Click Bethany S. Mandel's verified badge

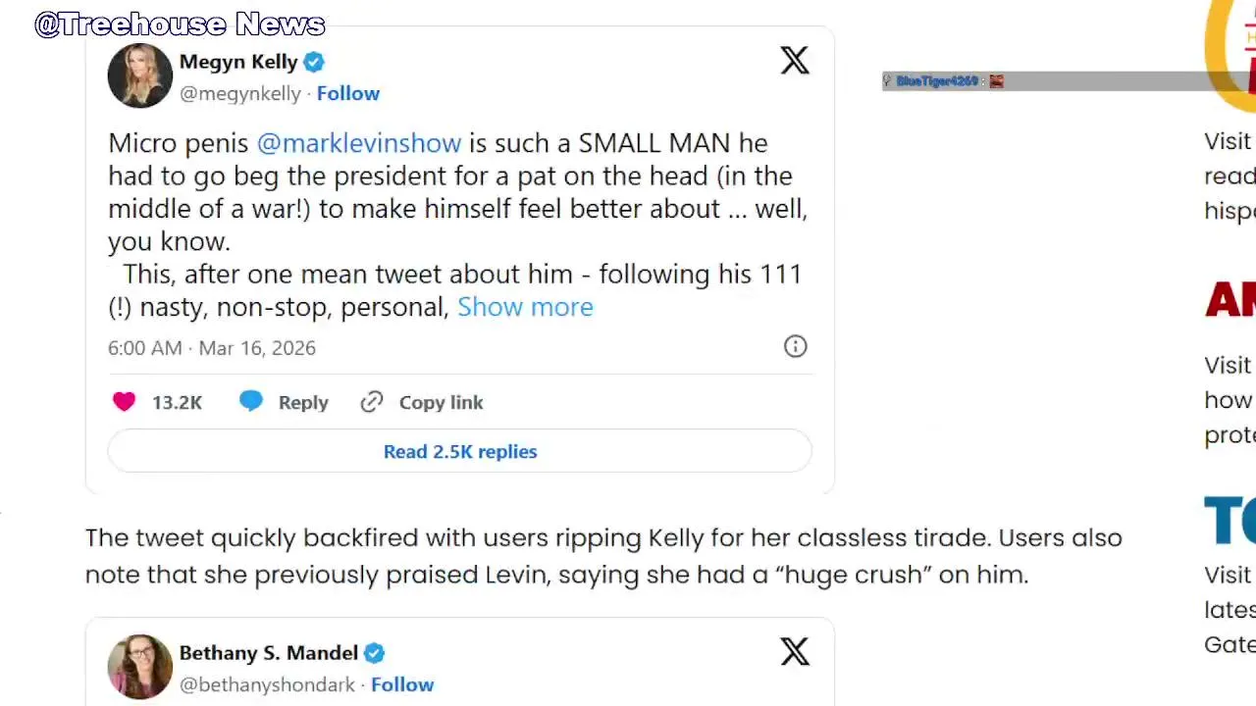point(374,653)
